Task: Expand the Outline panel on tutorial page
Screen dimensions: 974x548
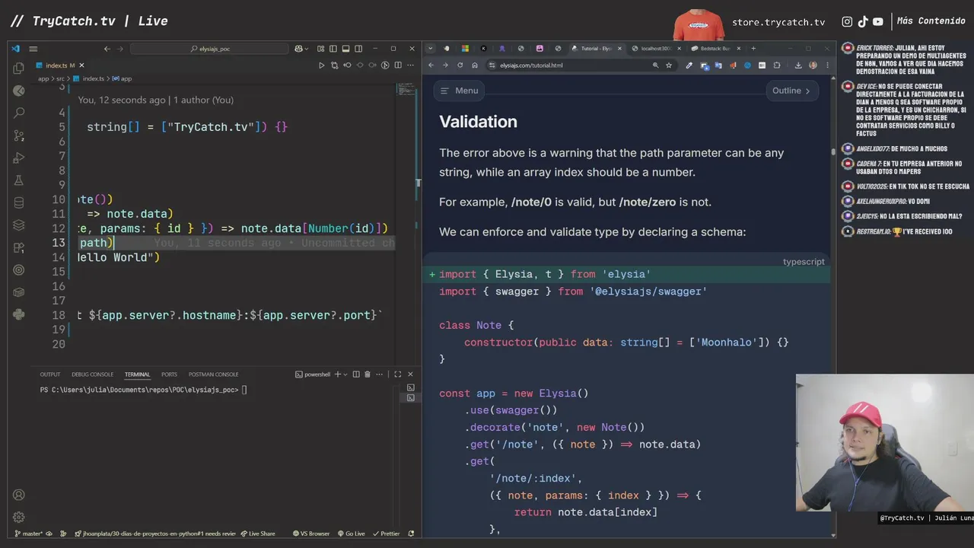Action: pos(791,91)
